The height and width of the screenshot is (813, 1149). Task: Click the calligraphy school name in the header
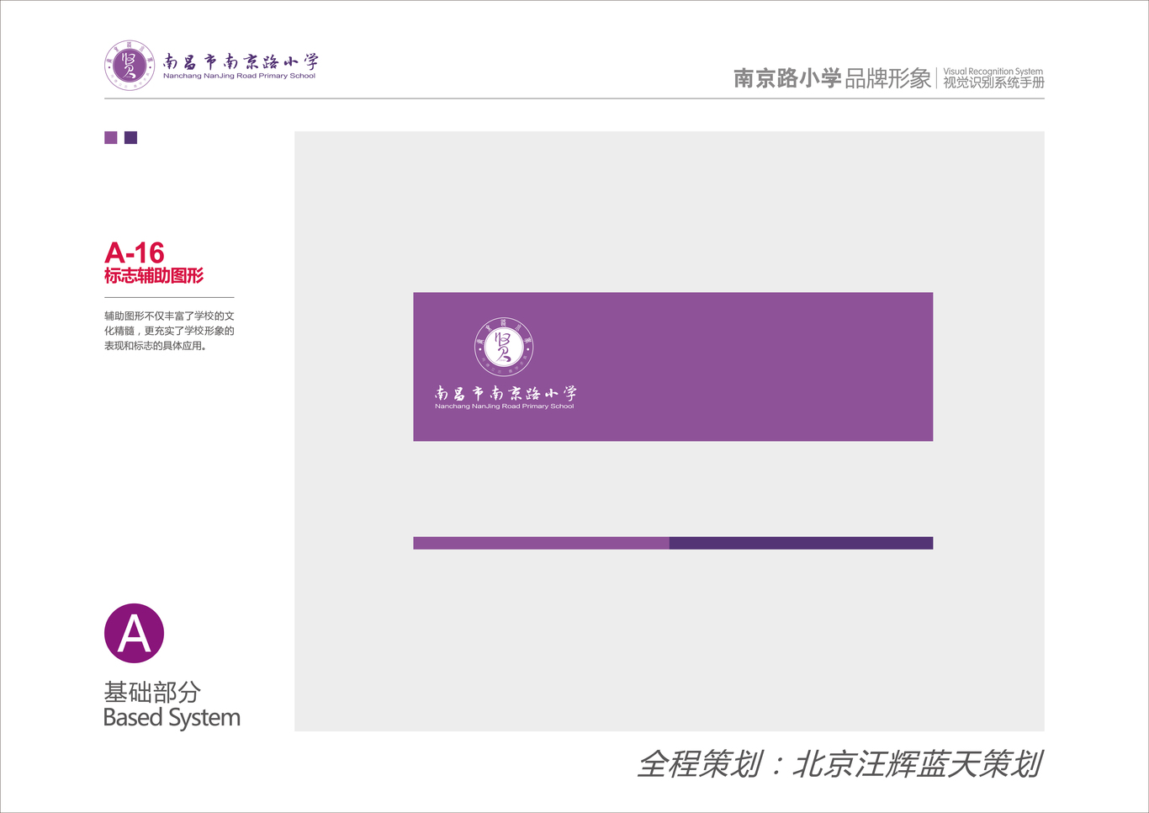tap(241, 61)
